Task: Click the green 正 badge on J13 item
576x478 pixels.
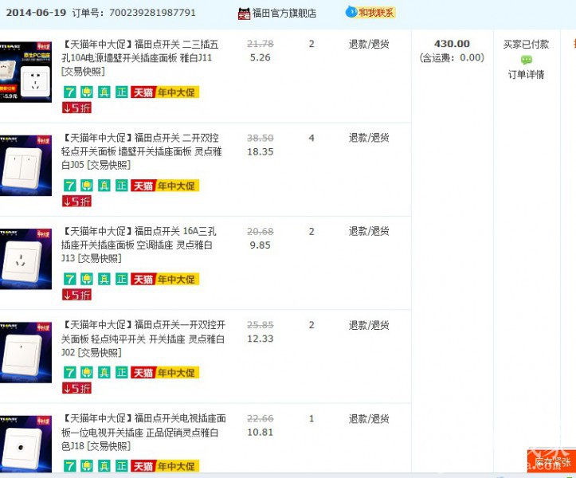Action: pos(121,279)
